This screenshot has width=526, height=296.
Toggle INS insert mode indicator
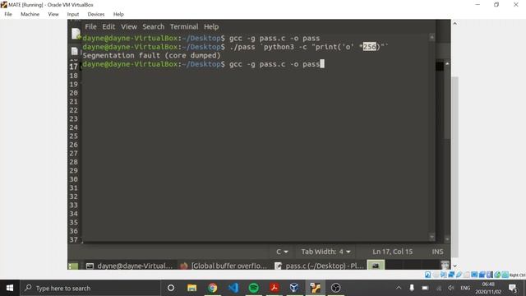[x=437, y=252]
